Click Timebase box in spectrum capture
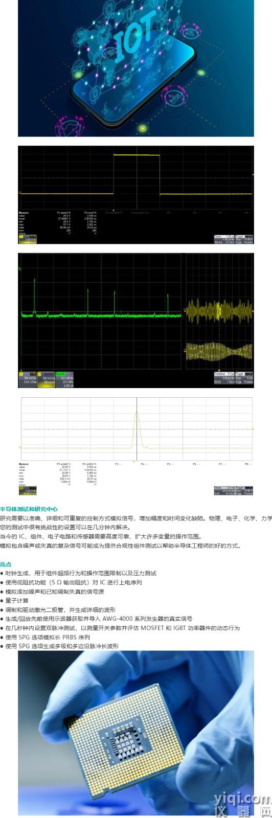The image size is (272, 818). 224,378
